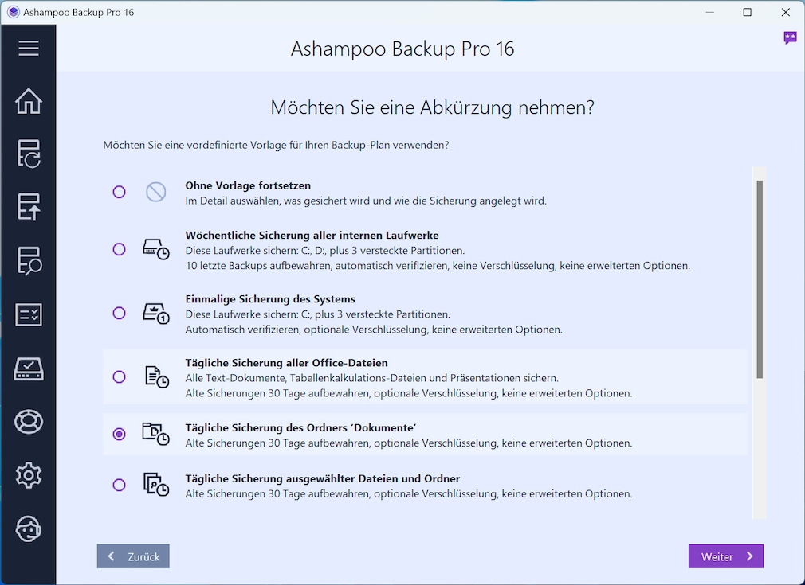Open the backup search magnifier sidebar icon
This screenshot has height=585, width=805.
29,260
